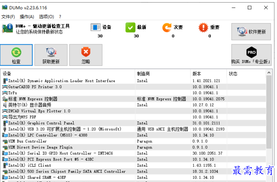
Task: Click the 设备 device count icon
Action: 96,27
